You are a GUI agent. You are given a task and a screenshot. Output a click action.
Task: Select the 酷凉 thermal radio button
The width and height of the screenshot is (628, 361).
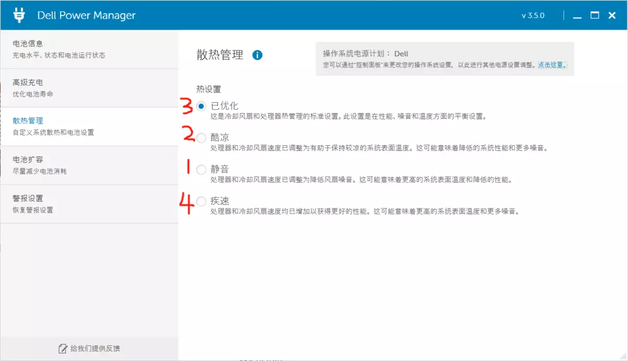click(x=201, y=138)
